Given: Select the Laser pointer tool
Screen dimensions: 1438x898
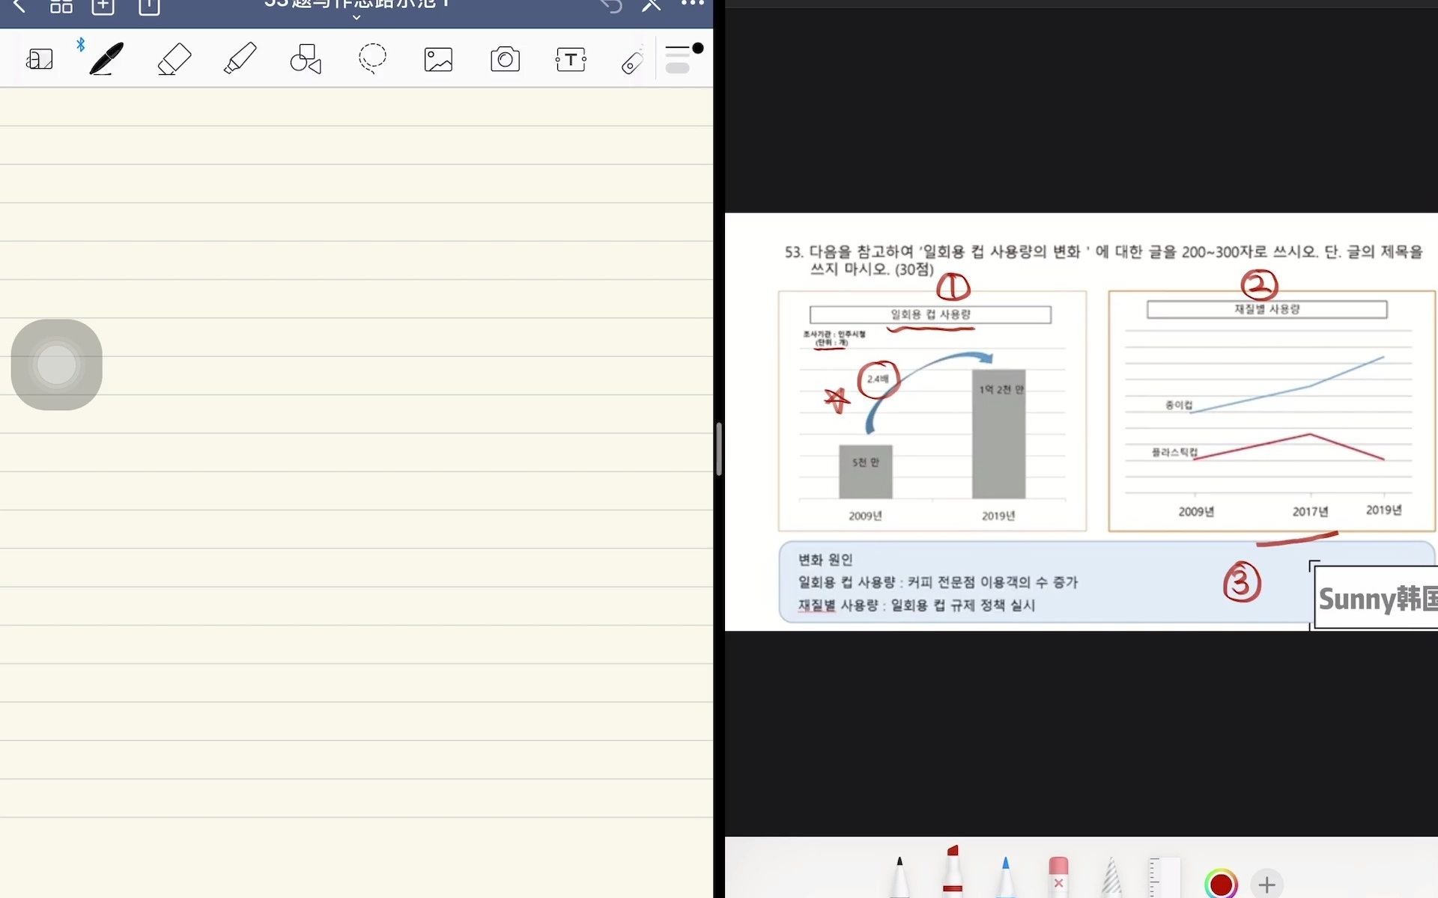Looking at the screenshot, I should click(x=633, y=61).
